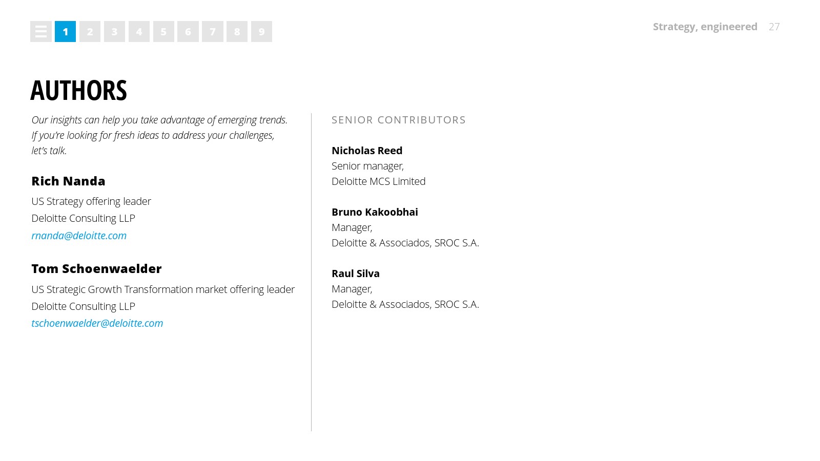Click contributor name Nicholas Reed

pyautogui.click(x=367, y=151)
